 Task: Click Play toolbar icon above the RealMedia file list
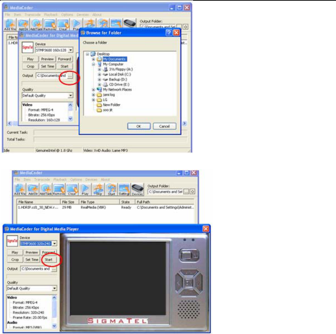(x=85, y=190)
